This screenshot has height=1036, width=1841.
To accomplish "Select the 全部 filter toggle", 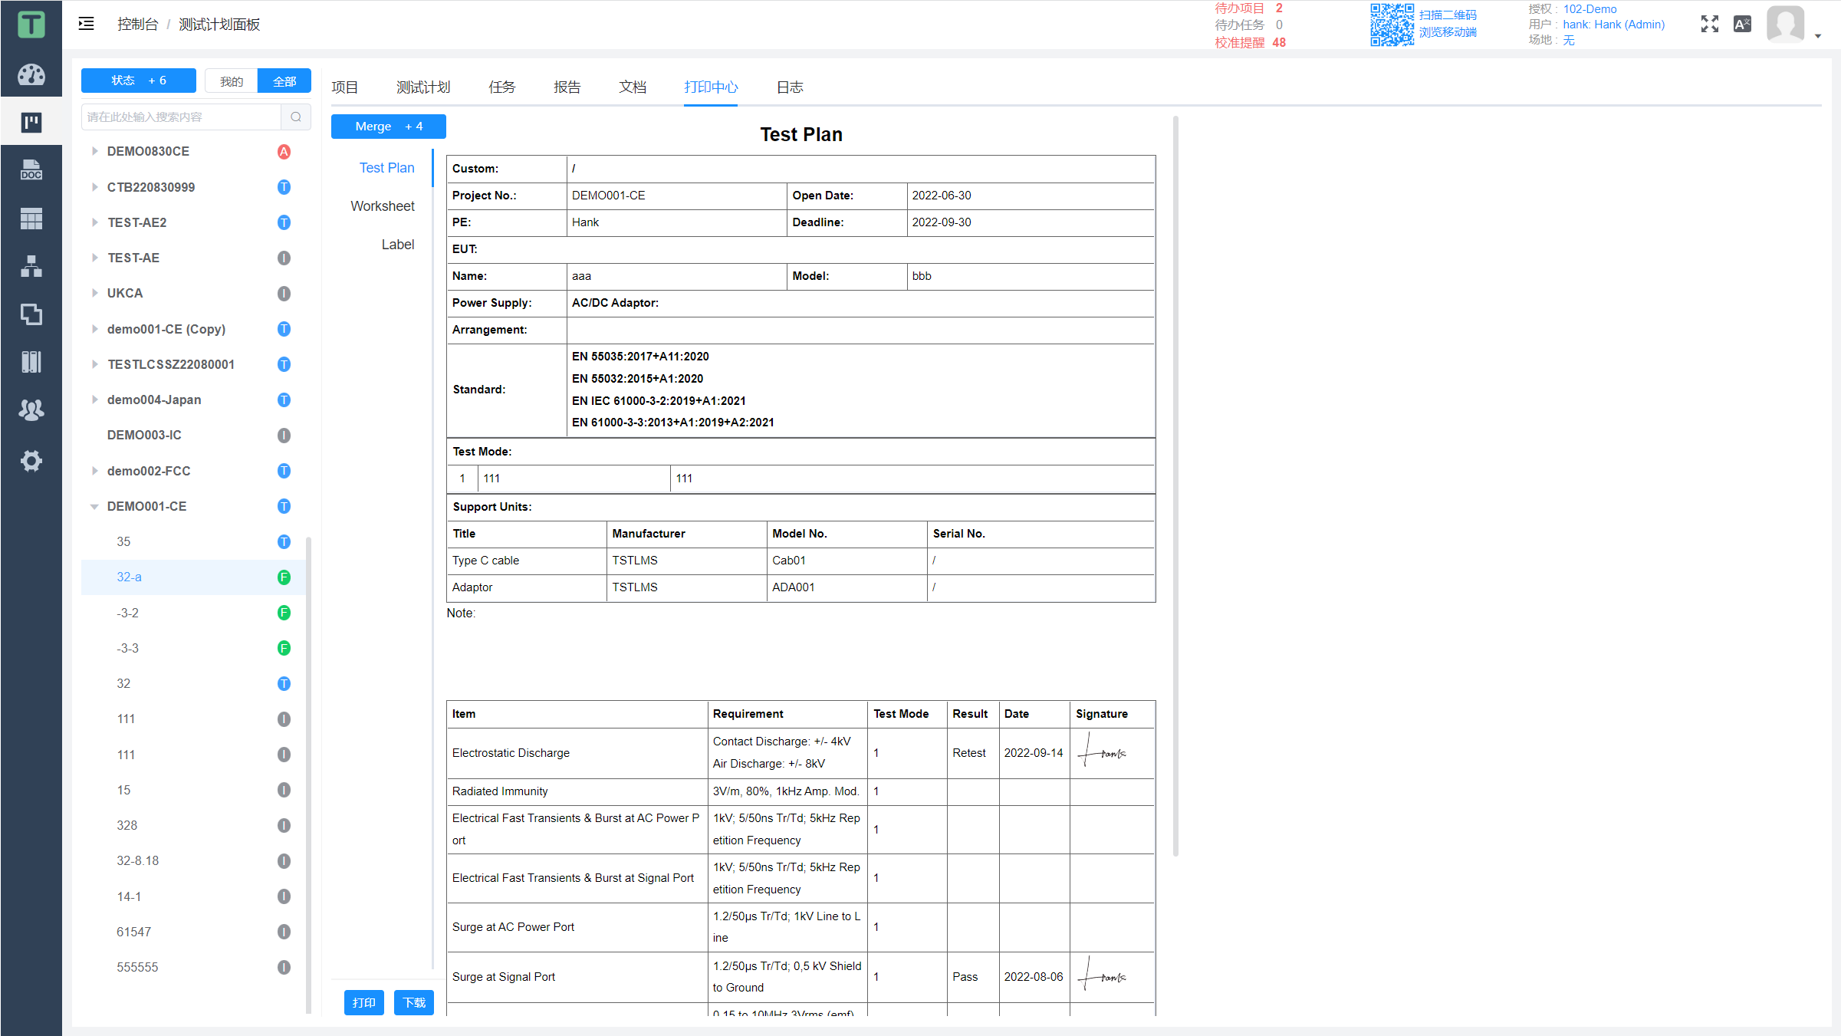I will point(284,81).
